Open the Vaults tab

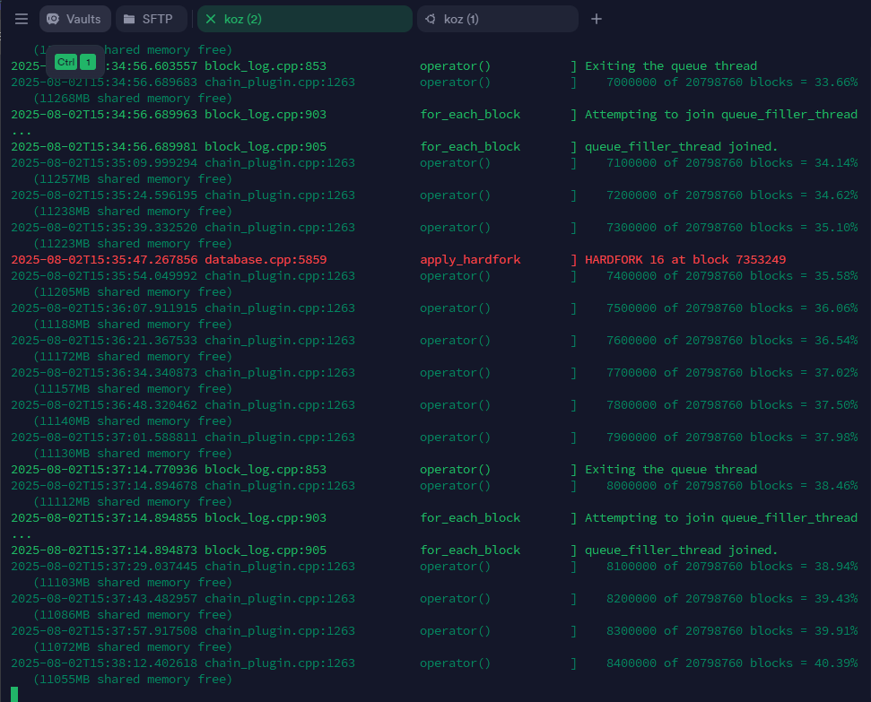(75, 19)
